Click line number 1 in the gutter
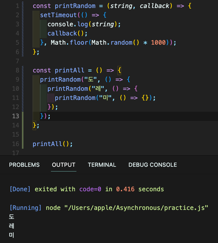The image size is (218, 243). (17, 6)
